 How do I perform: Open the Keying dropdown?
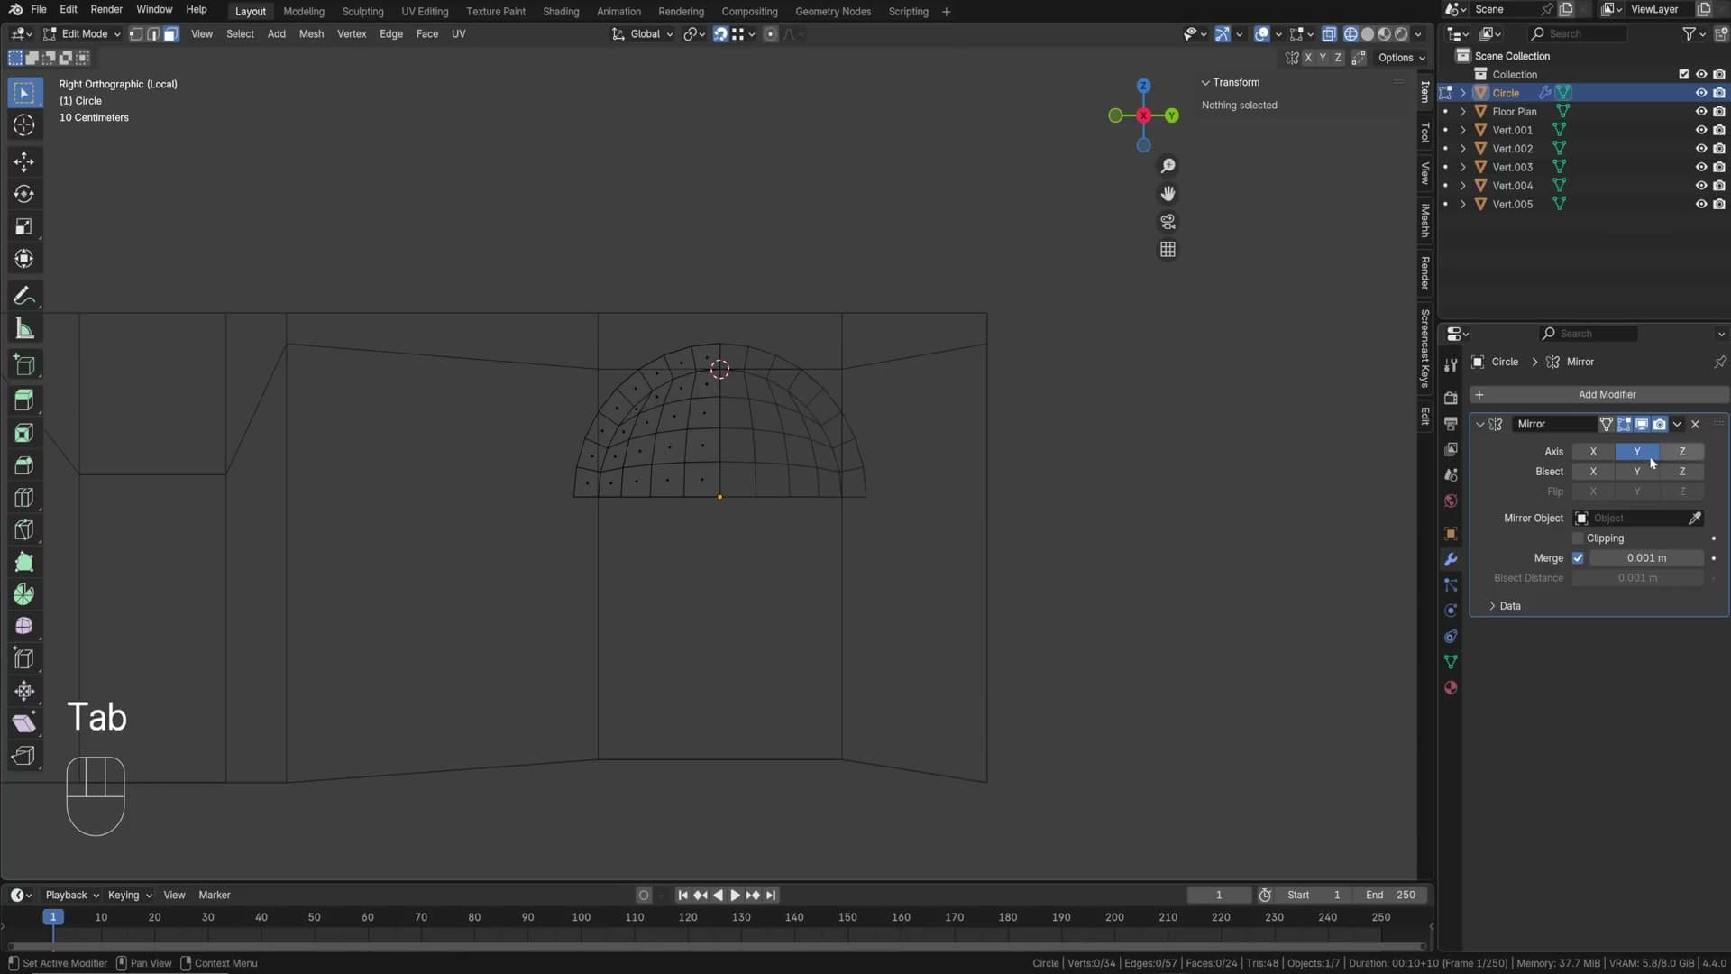pyautogui.click(x=130, y=896)
